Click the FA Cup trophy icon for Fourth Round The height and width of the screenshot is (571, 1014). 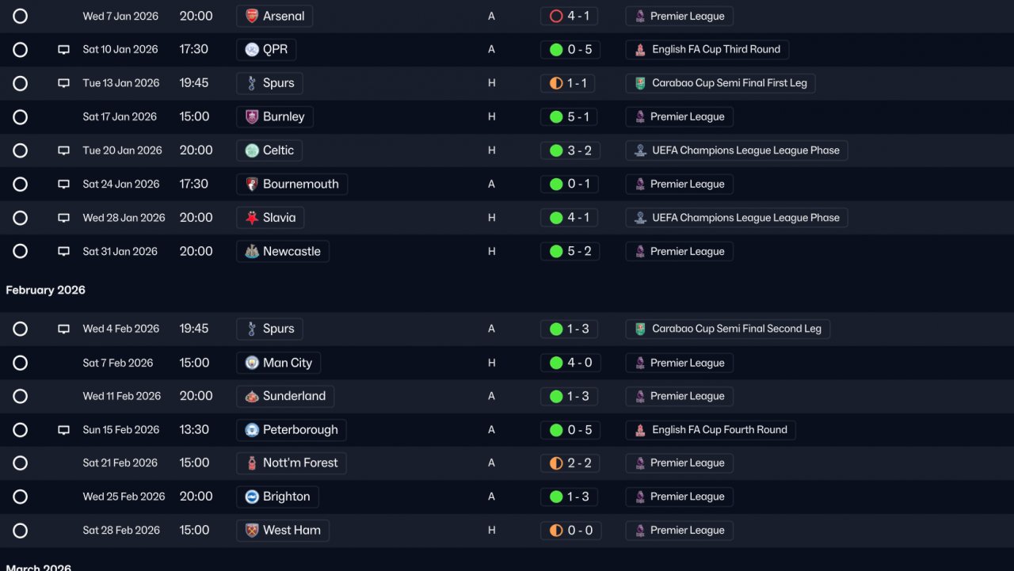click(640, 430)
